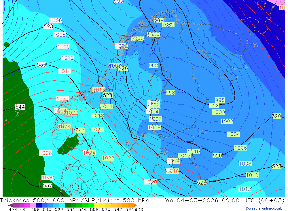288x211 pixels.
Task: Click the legend value 546
Action: [x=82, y=209]
